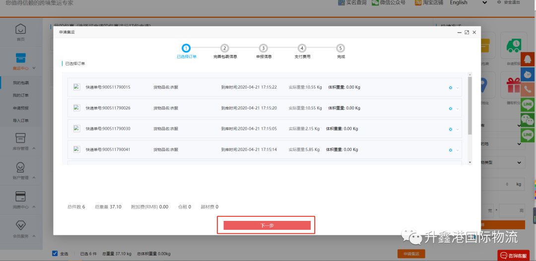536x261 pixels.
Task: Open thumbnail image of order 900511790030
Action: click(x=77, y=128)
